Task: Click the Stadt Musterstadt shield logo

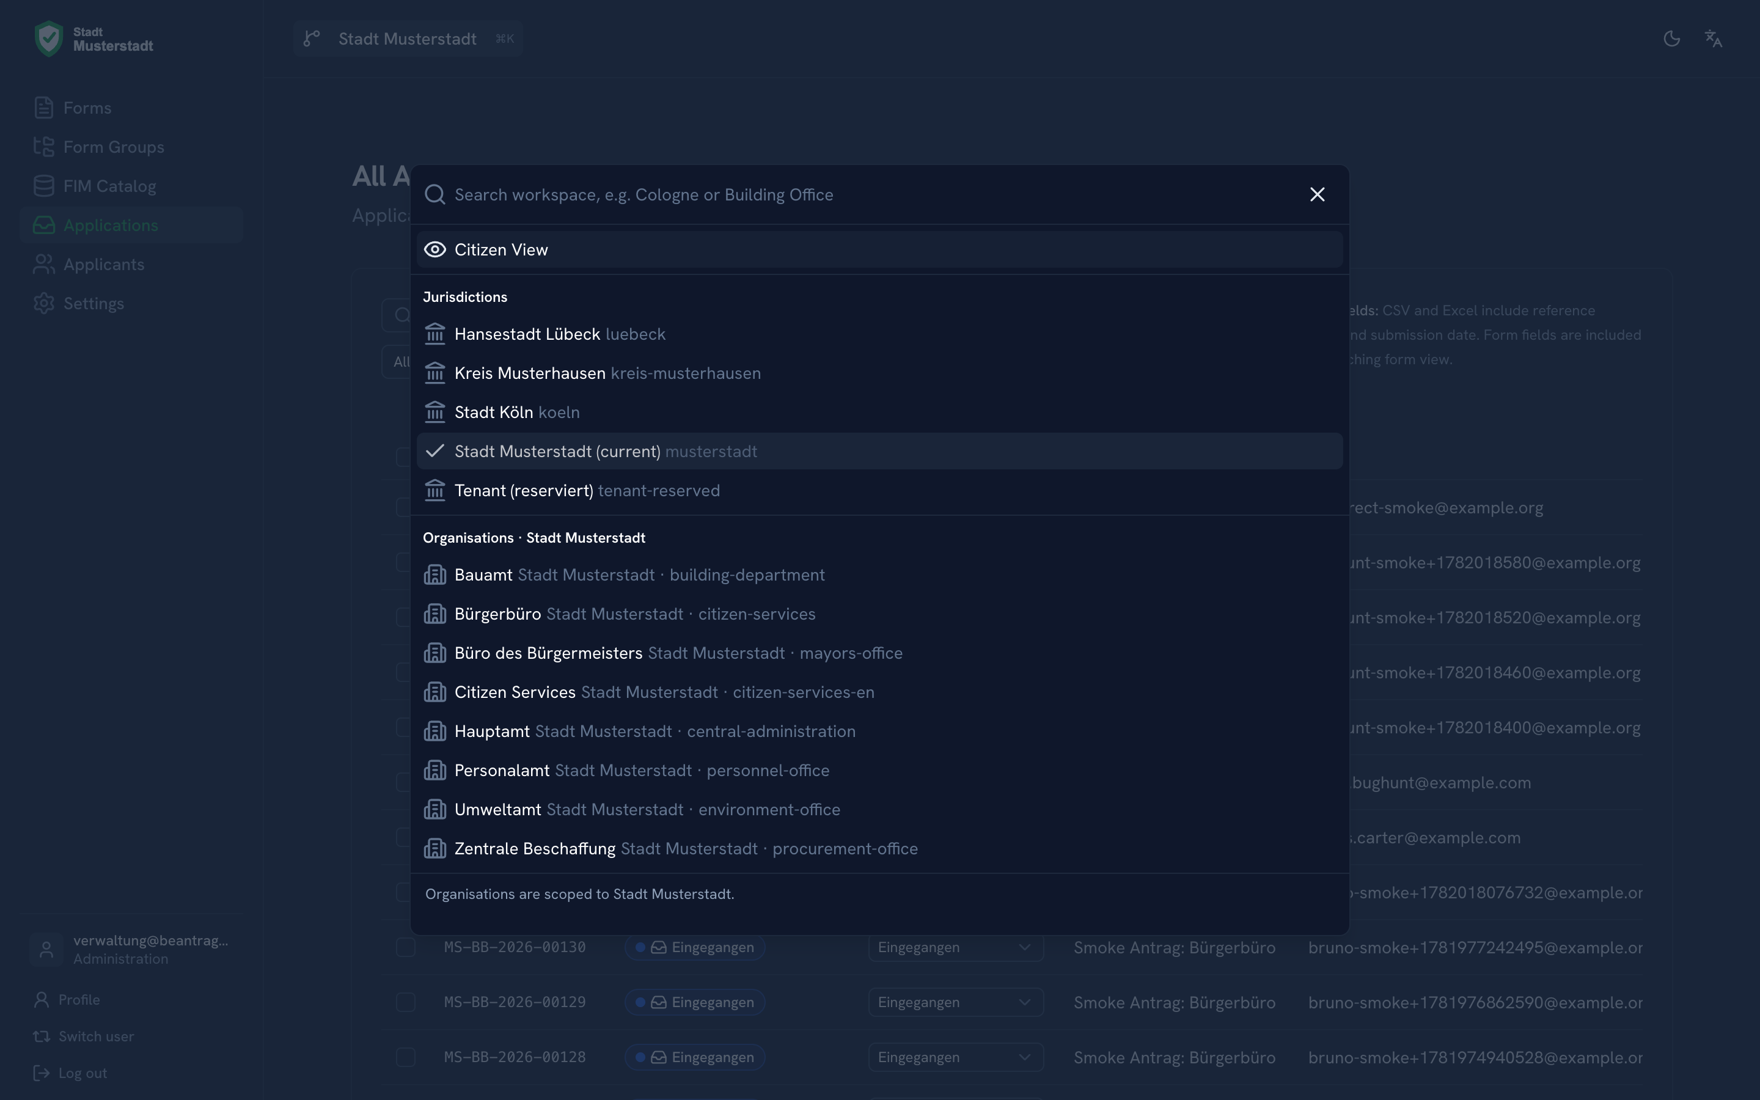Action: coord(50,38)
